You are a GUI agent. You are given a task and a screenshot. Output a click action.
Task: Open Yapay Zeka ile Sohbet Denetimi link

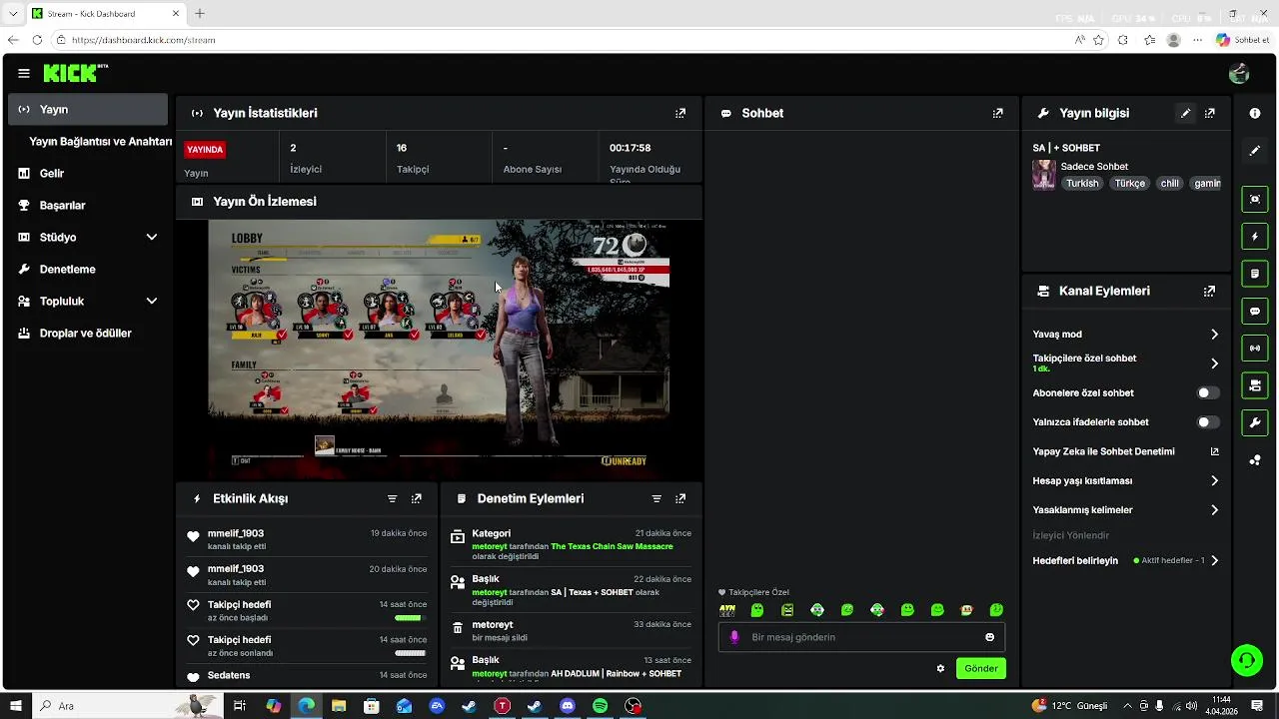[x=1126, y=451]
